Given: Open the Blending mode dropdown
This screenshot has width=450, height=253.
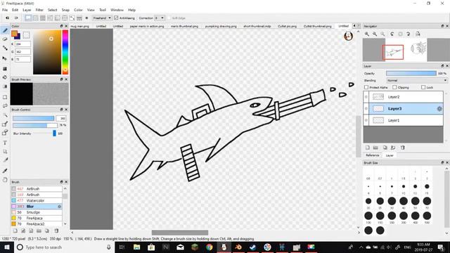Looking at the screenshot, I should 417,81.
